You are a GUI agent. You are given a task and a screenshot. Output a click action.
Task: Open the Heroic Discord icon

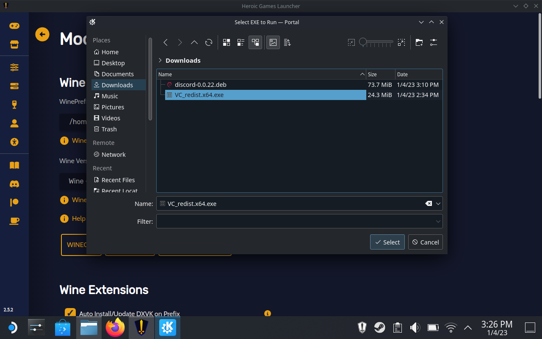[x=14, y=183]
